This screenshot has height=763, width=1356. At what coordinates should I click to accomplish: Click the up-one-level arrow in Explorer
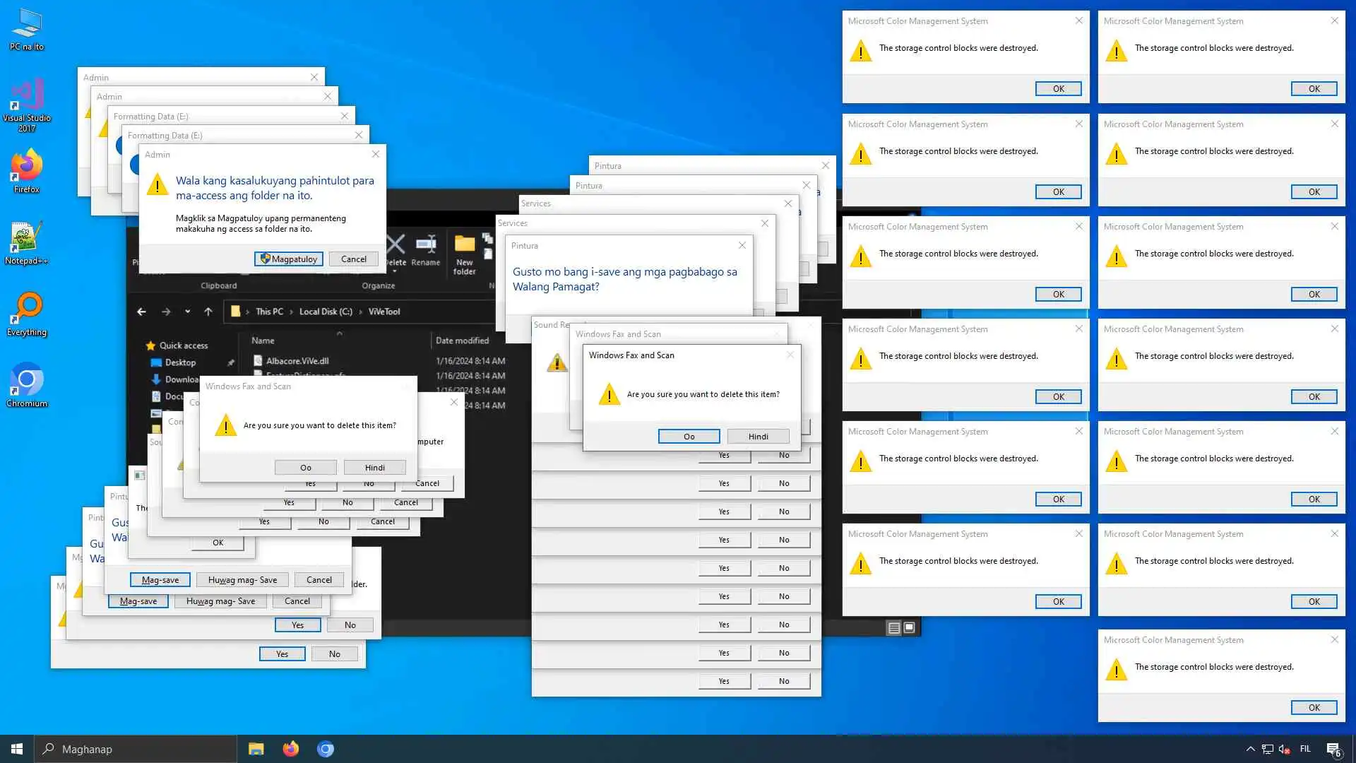[x=208, y=312]
